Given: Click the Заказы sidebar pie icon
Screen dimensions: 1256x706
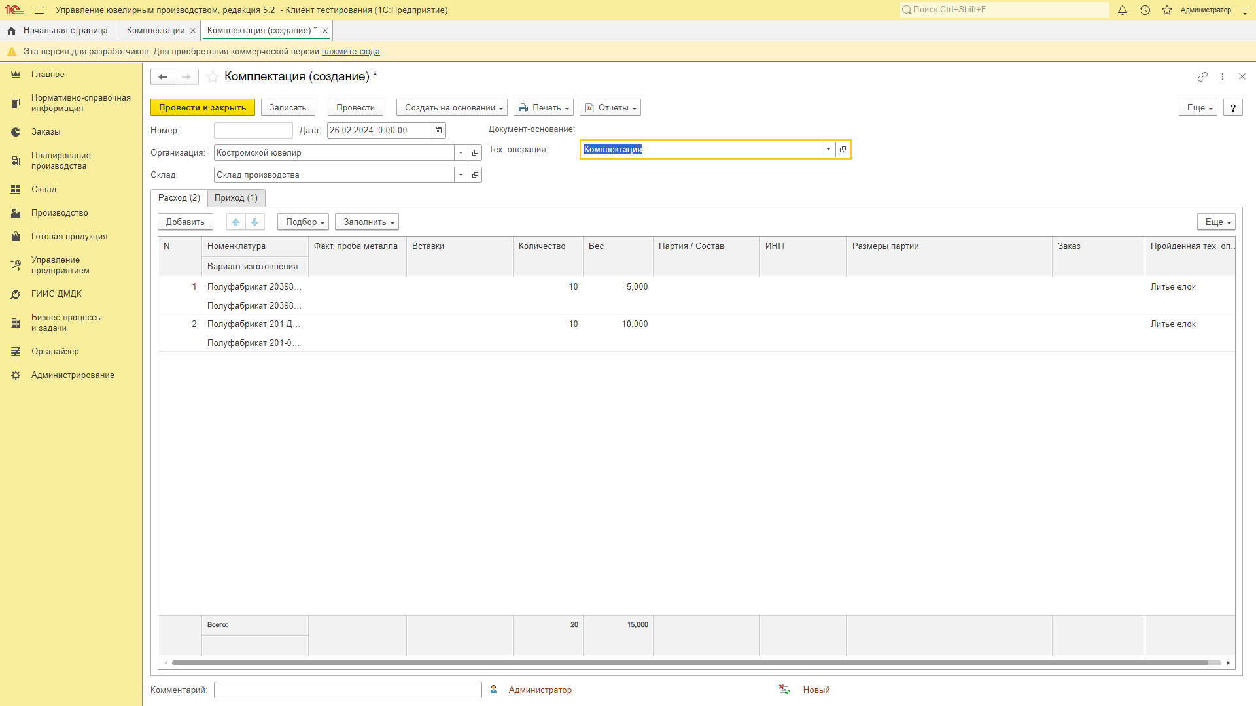Looking at the screenshot, I should point(16,132).
